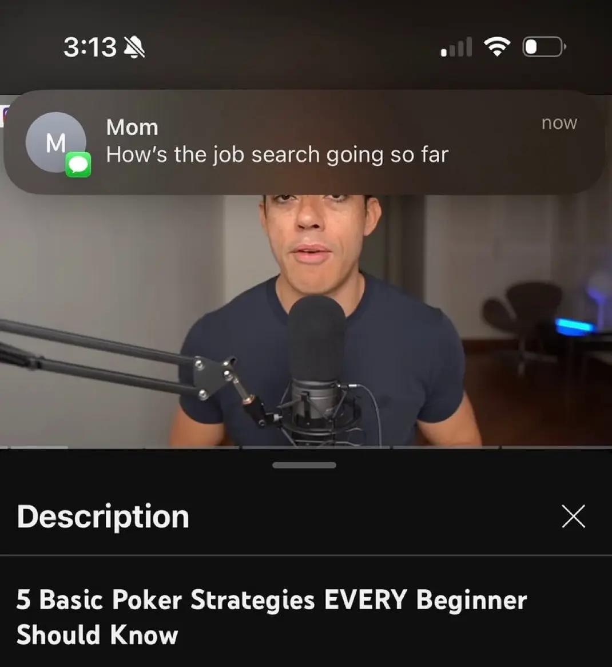Tap the 3:13 clock in the status bar
Image resolution: width=612 pixels, height=667 pixels.
tap(90, 47)
